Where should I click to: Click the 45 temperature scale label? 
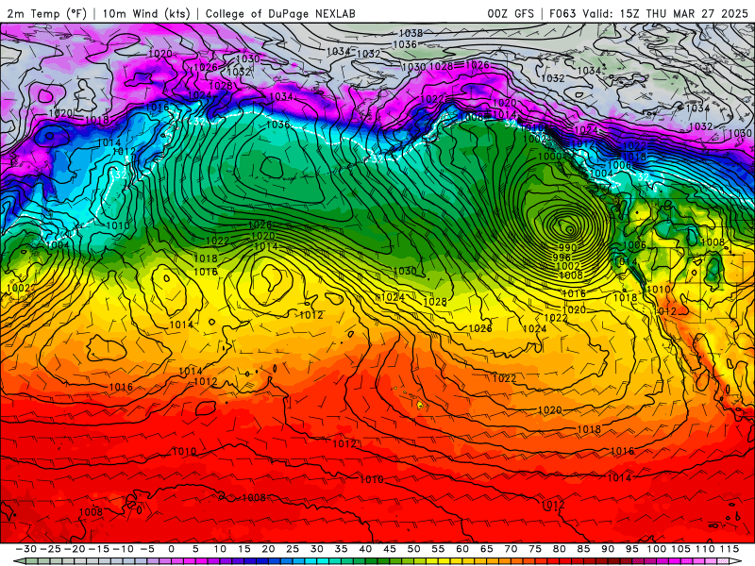390,549
